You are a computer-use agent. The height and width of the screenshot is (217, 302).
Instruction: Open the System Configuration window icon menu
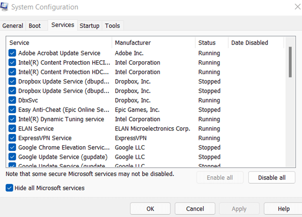(x=5, y=7)
